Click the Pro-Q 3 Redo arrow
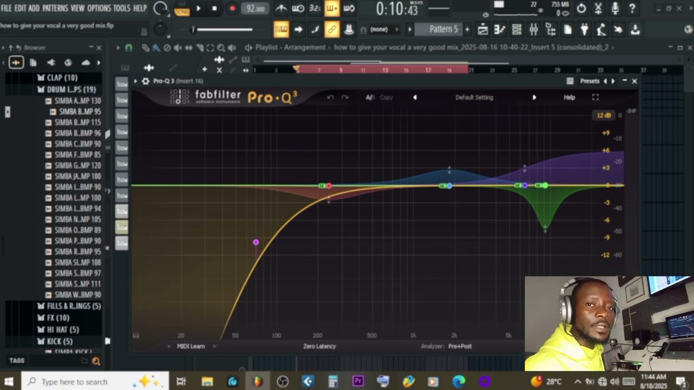The image size is (694, 390). (345, 97)
